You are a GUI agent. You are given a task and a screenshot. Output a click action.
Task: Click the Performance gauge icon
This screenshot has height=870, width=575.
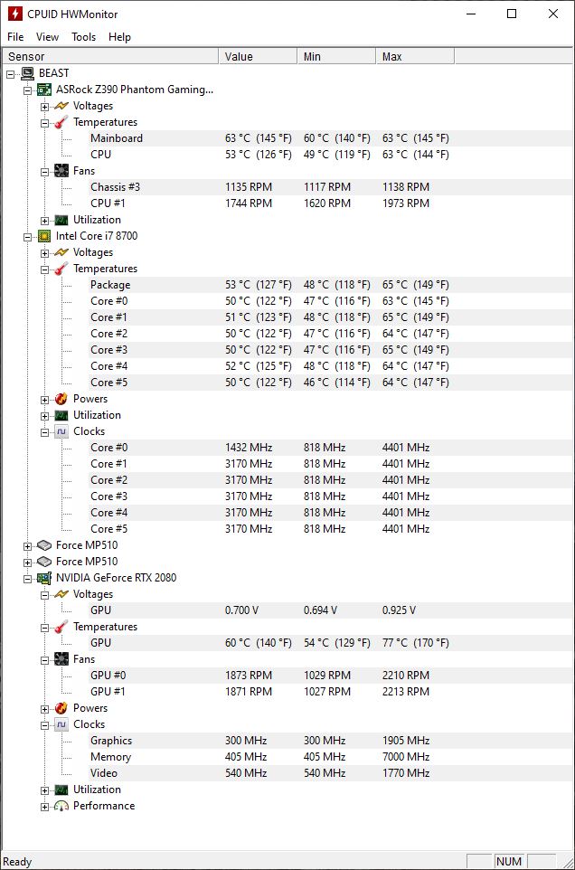coord(61,806)
